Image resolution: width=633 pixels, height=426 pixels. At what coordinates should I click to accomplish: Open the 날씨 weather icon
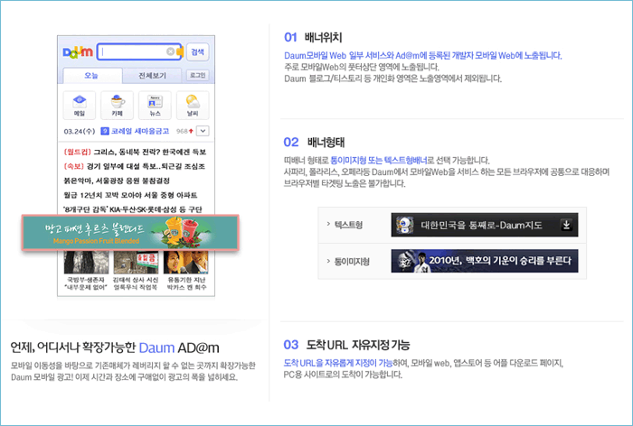(193, 106)
